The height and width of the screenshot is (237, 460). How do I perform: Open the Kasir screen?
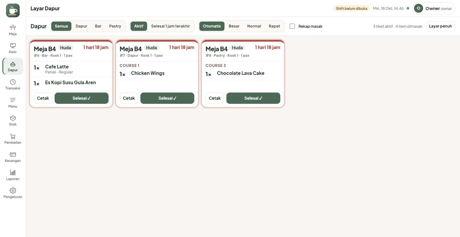(x=13, y=48)
